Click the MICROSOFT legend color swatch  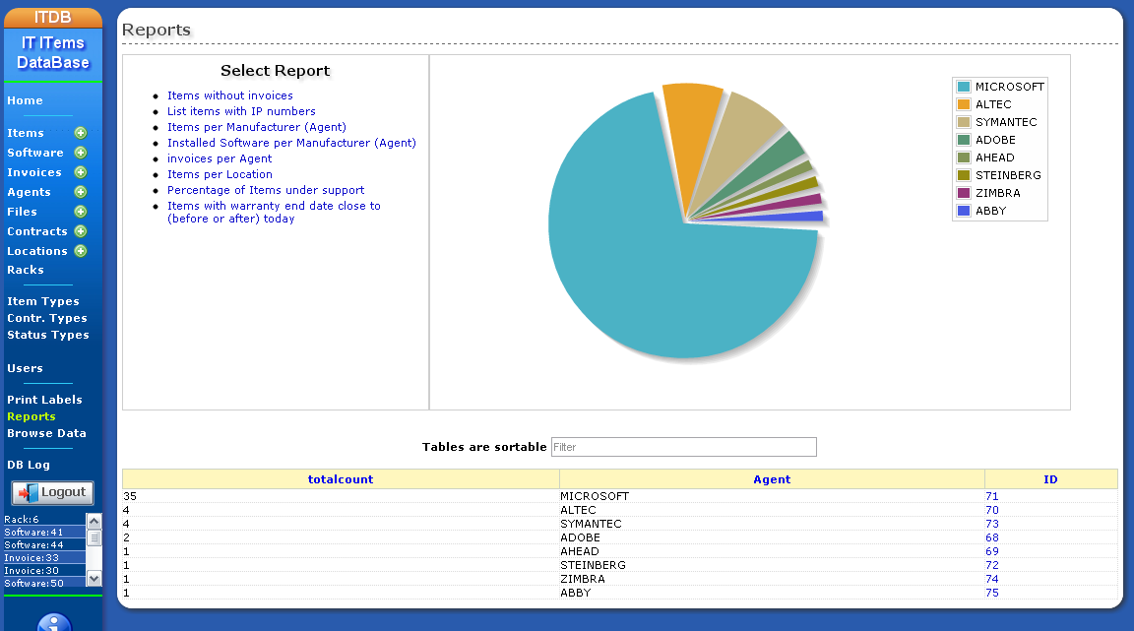tap(964, 87)
